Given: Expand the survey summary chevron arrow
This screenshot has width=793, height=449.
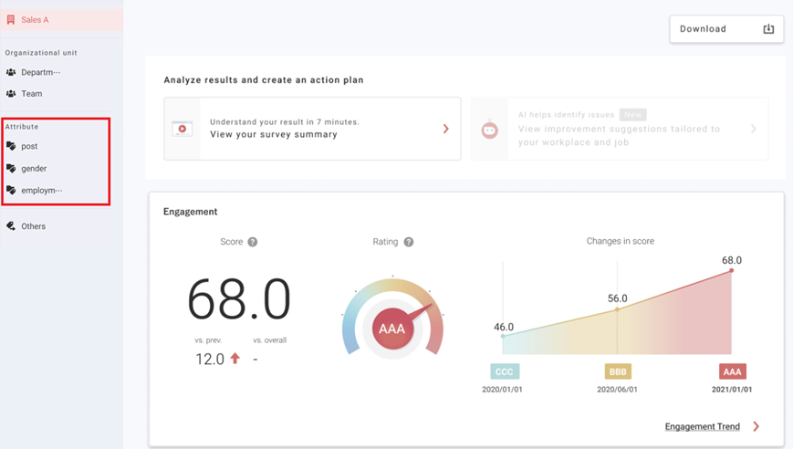Looking at the screenshot, I should coord(446,129).
